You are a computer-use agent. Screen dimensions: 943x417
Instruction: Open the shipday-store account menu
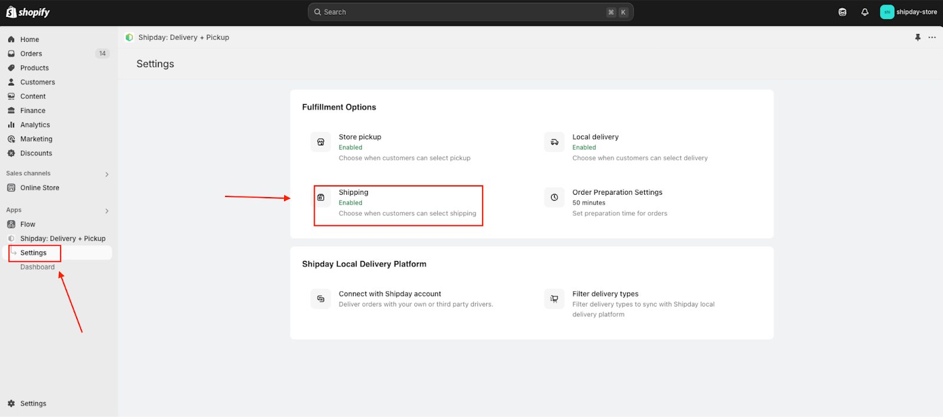[908, 12]
